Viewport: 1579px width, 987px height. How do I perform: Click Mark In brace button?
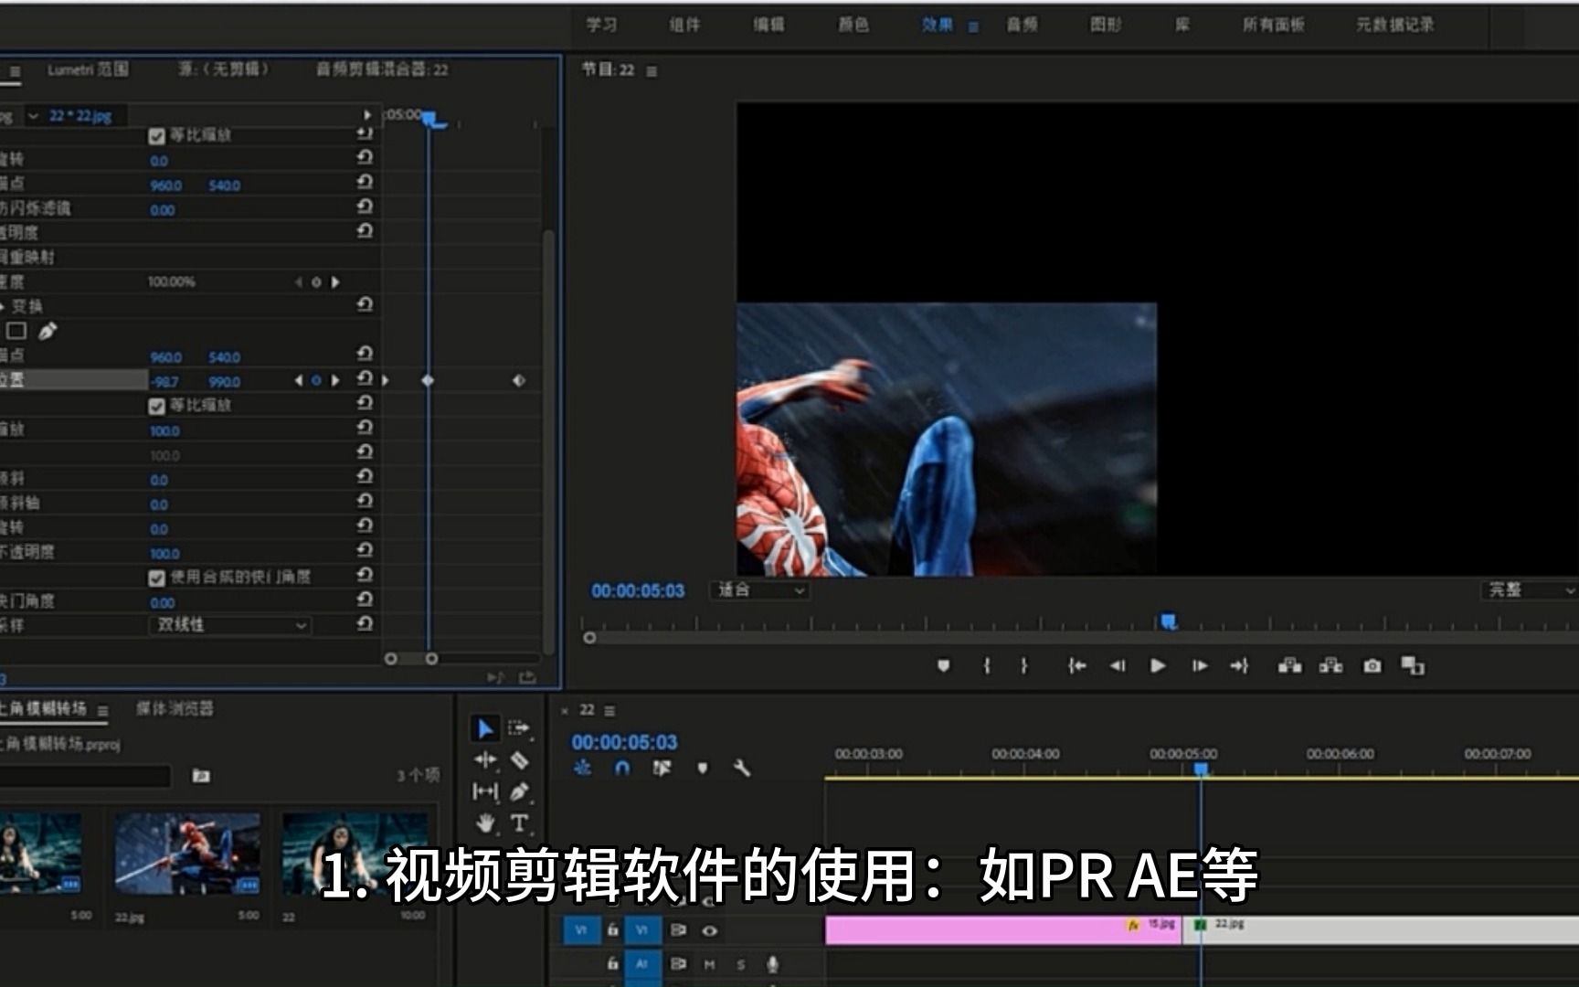click(987, 666)
